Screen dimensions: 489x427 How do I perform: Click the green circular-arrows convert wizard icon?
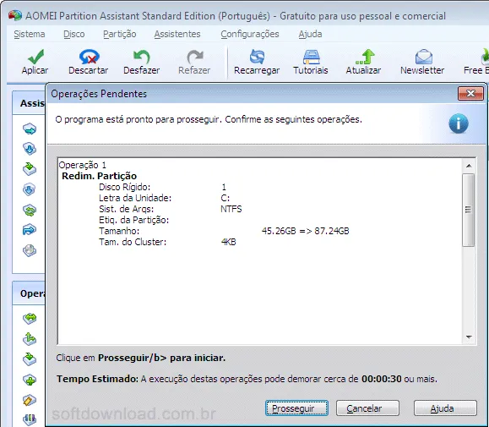[x=30, y=210]
